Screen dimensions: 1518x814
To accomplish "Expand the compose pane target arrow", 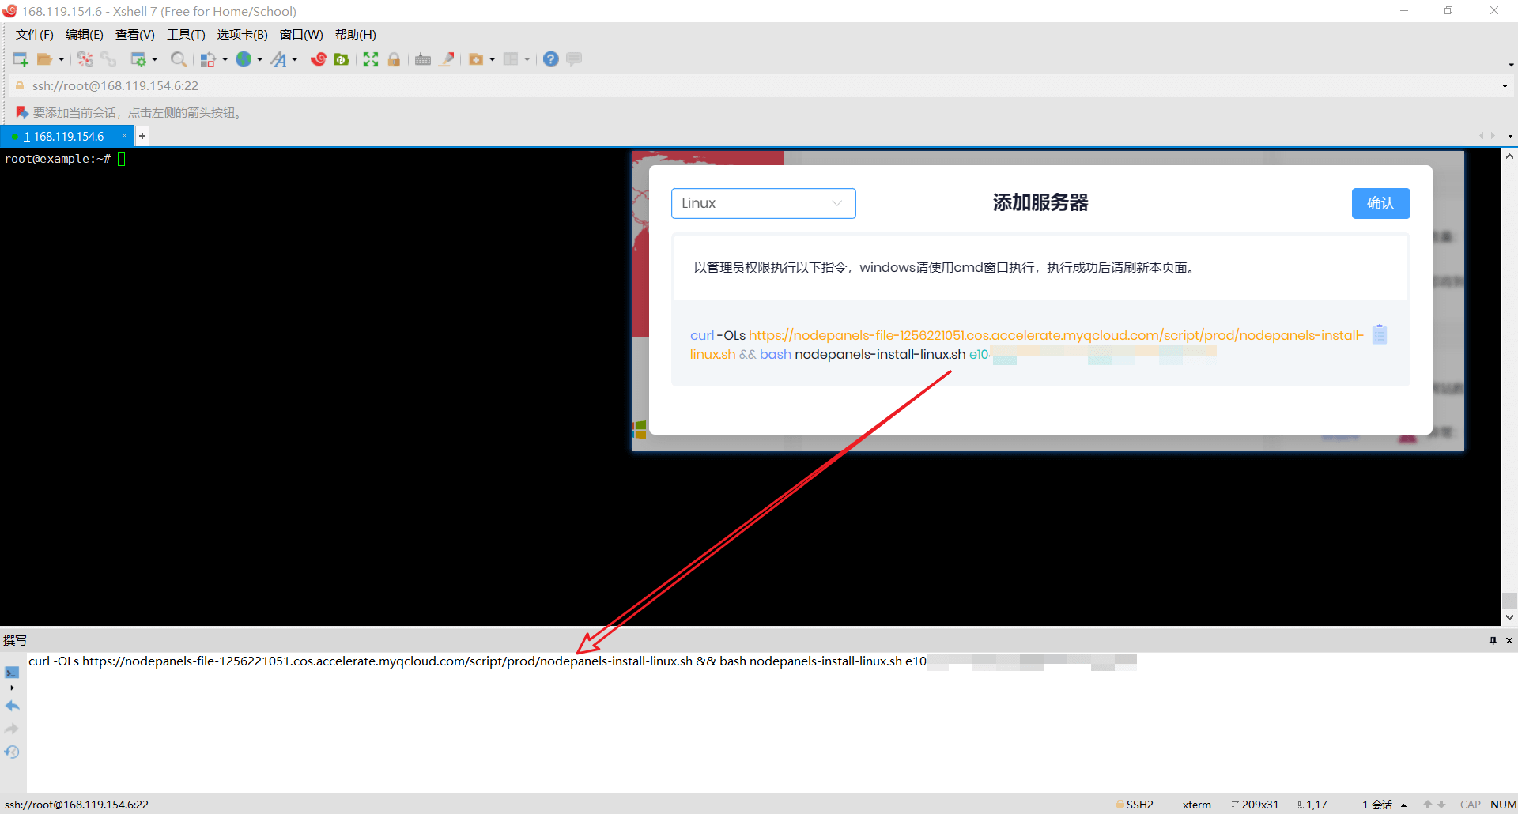I will (12, 688).
